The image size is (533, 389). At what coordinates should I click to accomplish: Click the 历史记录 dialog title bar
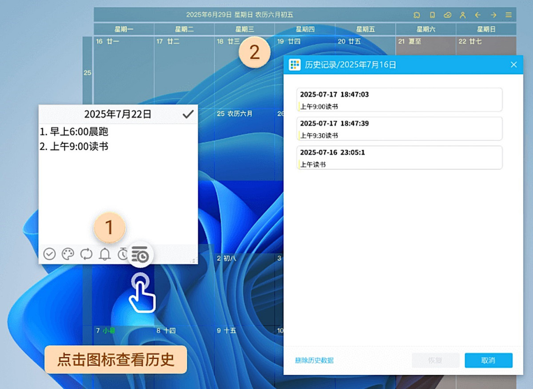378,64
